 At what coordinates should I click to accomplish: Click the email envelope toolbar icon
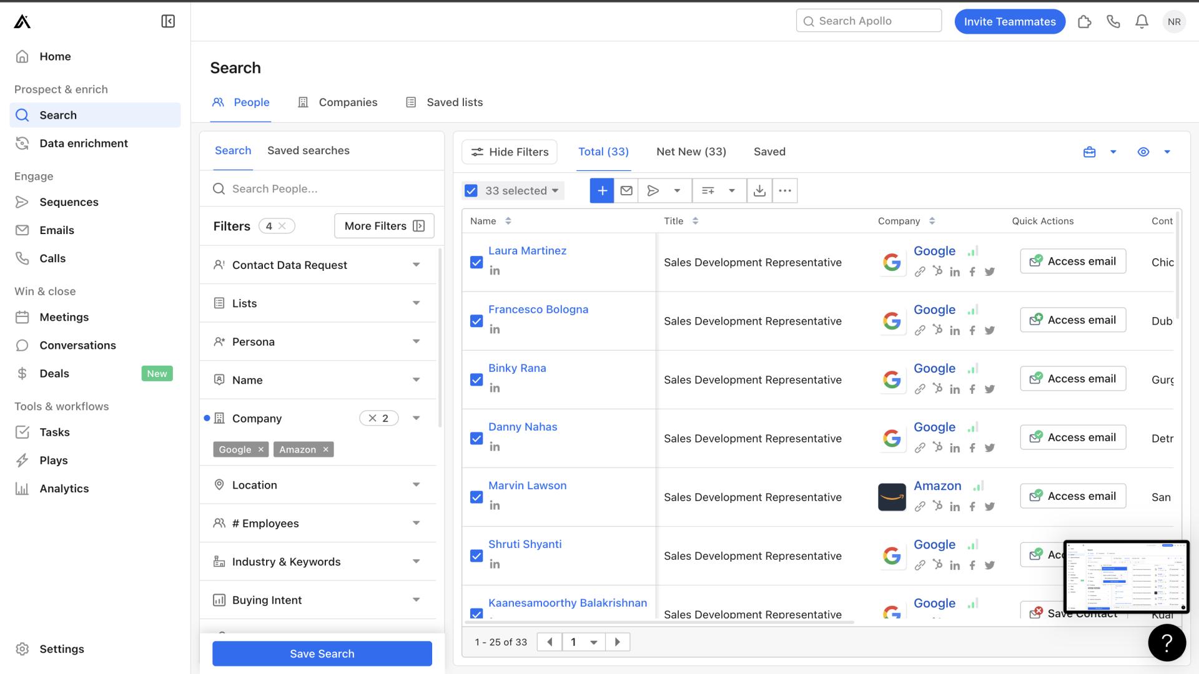click(626, 190)
